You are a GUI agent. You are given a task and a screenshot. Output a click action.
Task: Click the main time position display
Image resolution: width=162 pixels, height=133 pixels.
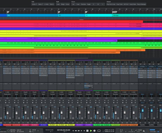63,130
